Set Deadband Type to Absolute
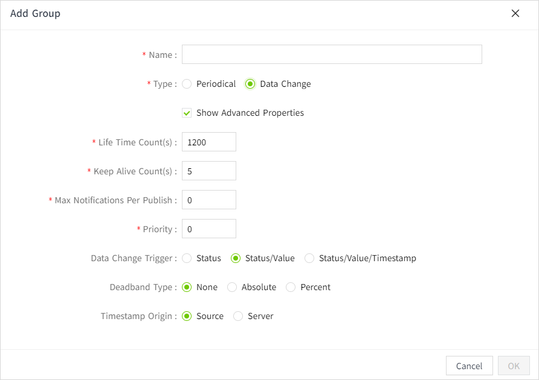 click(x=232, y=287)
